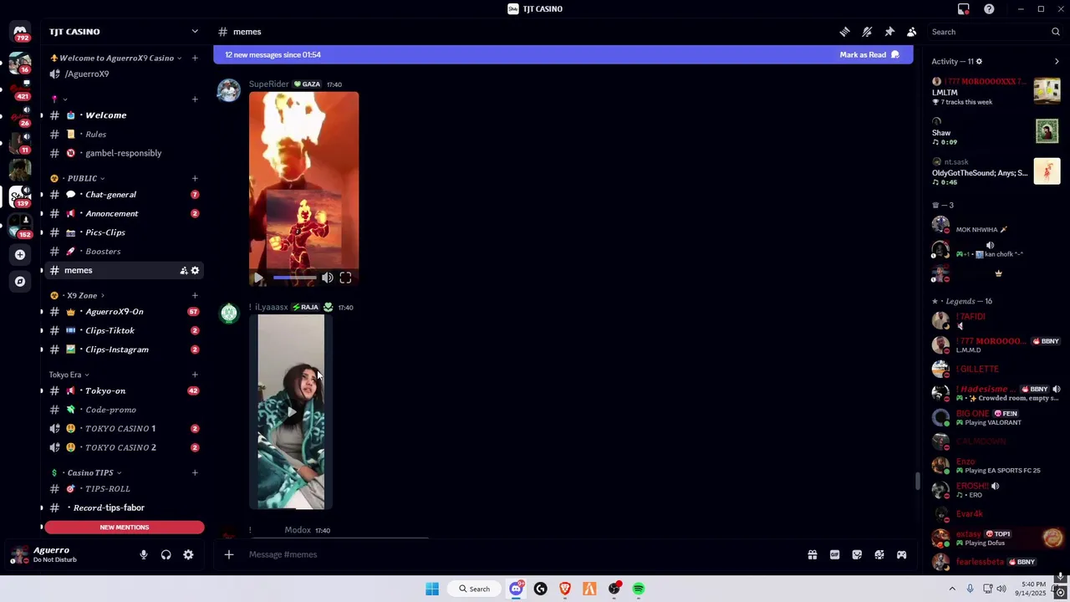Collapse Welcome to AguerroX9 Casino category
This screenshot has width=1070, height=602.
(115, 59)
